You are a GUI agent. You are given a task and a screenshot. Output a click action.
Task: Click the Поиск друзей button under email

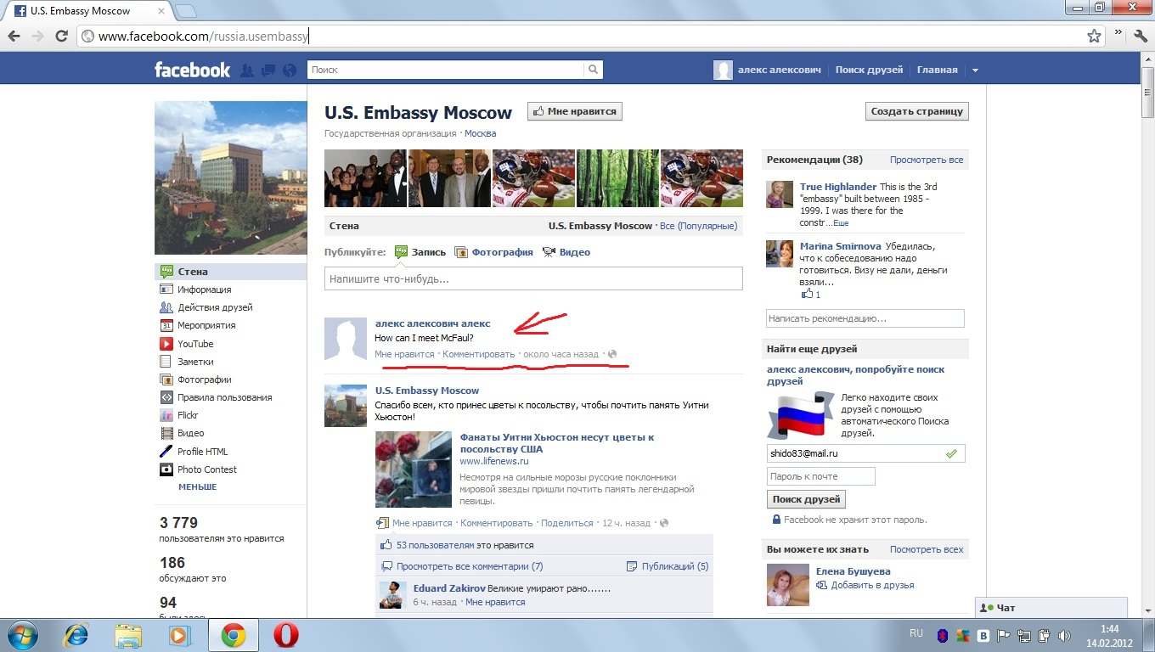[x=806, y=499]
